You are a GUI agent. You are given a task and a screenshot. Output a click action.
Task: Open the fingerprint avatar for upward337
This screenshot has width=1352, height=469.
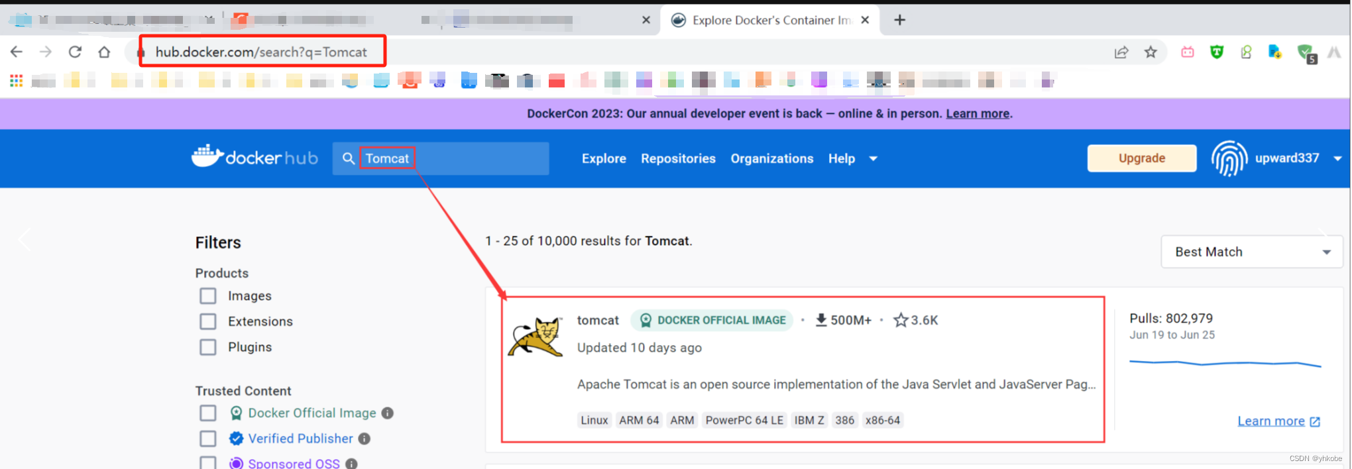tap(1229, 158)
